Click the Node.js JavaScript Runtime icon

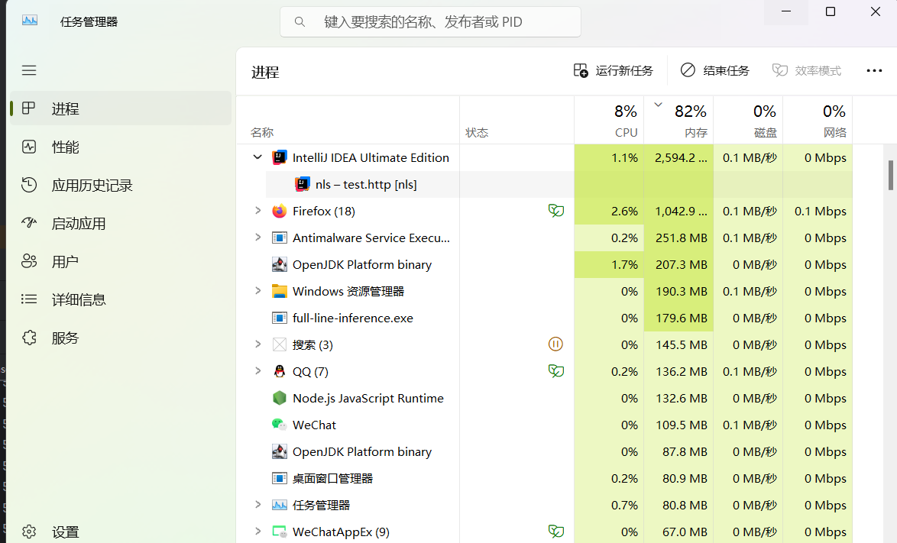279,398
